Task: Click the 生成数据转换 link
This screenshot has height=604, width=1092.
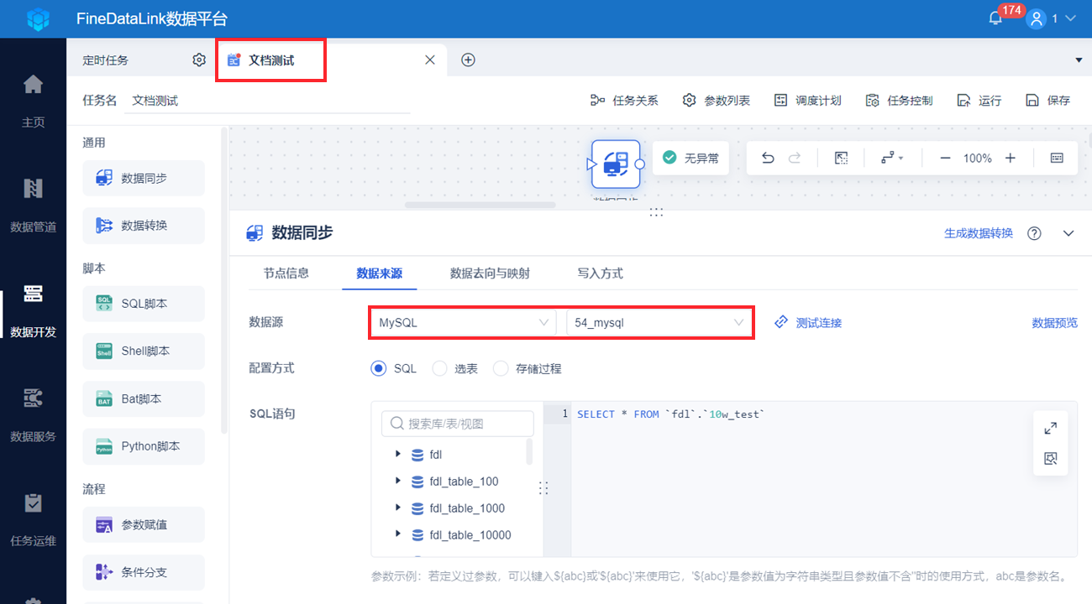Action: (979, 233)
